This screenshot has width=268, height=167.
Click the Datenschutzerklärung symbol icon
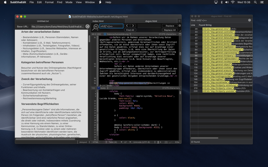tap(105, 34)
